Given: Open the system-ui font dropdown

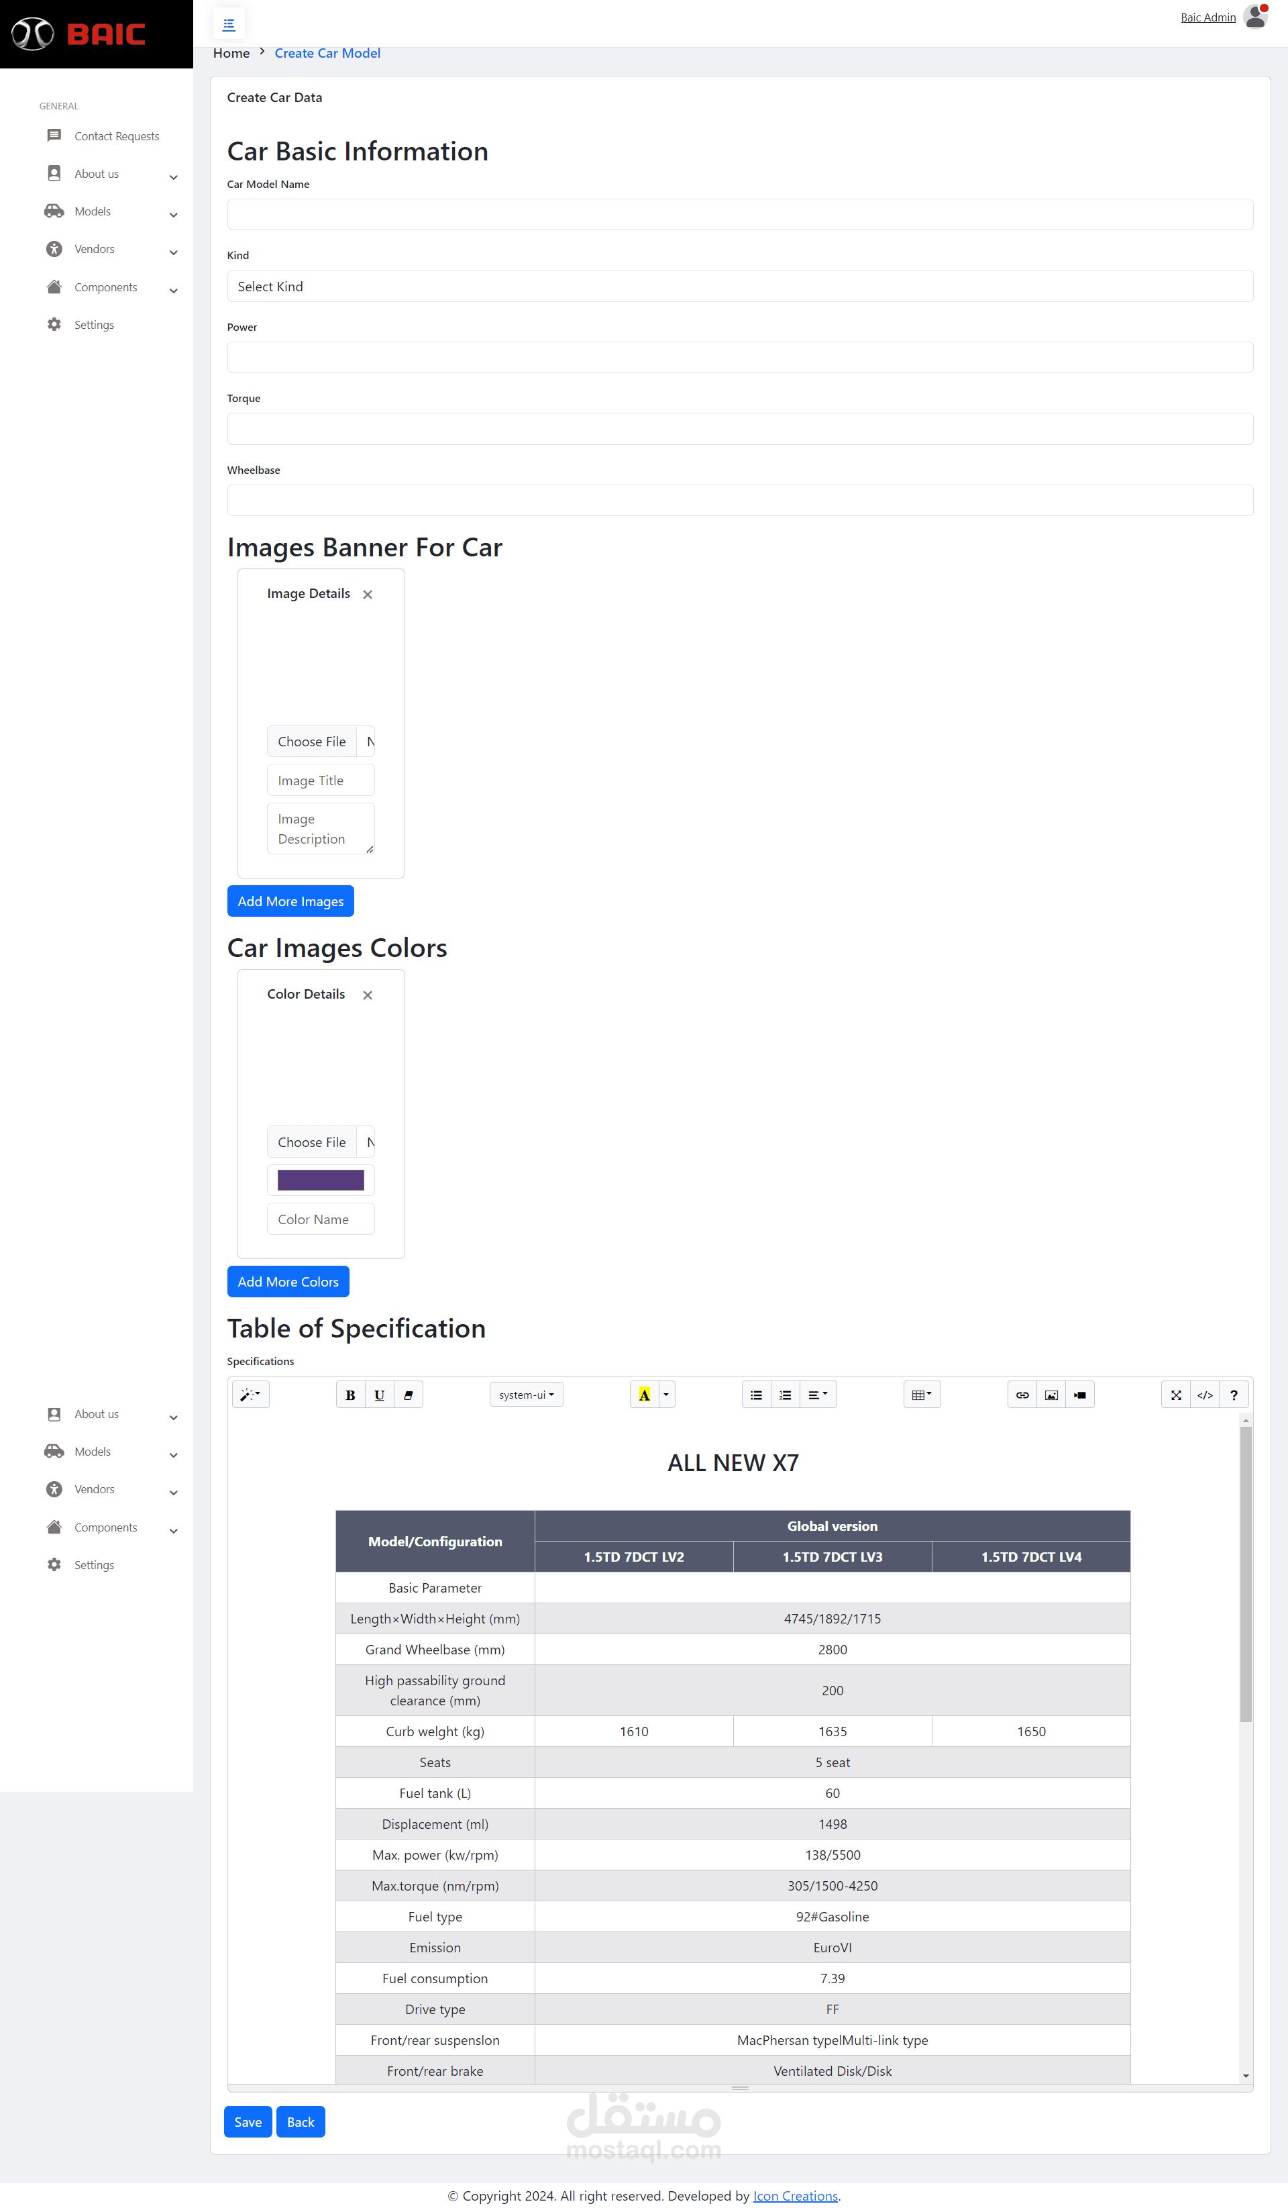Looking at the screenshot, I should pyautogui.click(x=526, y=1395).
